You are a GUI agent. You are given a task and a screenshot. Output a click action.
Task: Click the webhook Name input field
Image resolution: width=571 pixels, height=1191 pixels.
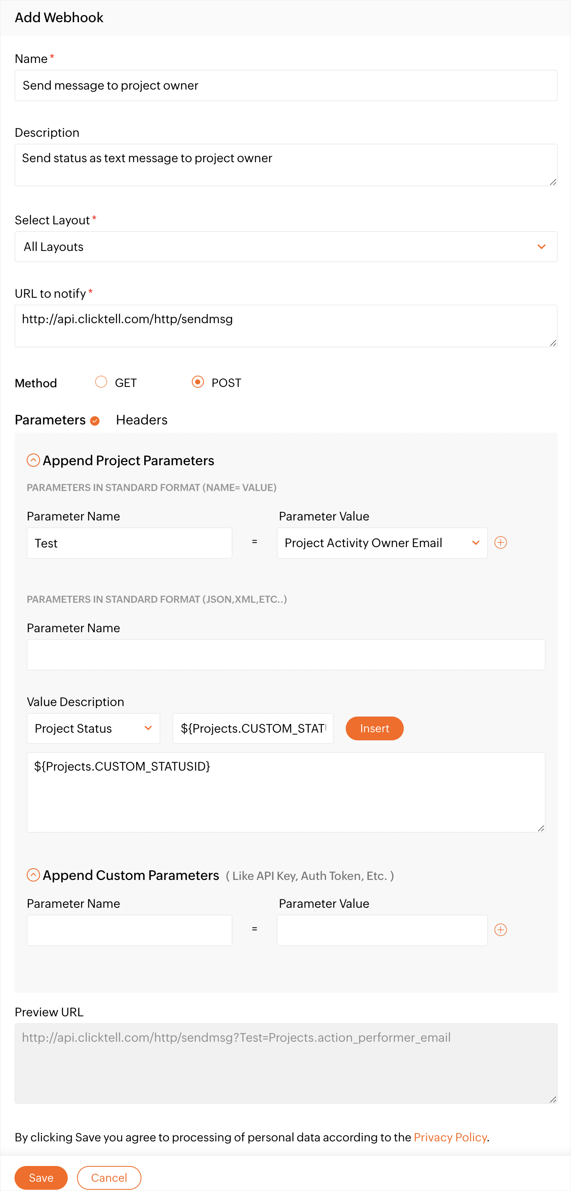point(285,86)
